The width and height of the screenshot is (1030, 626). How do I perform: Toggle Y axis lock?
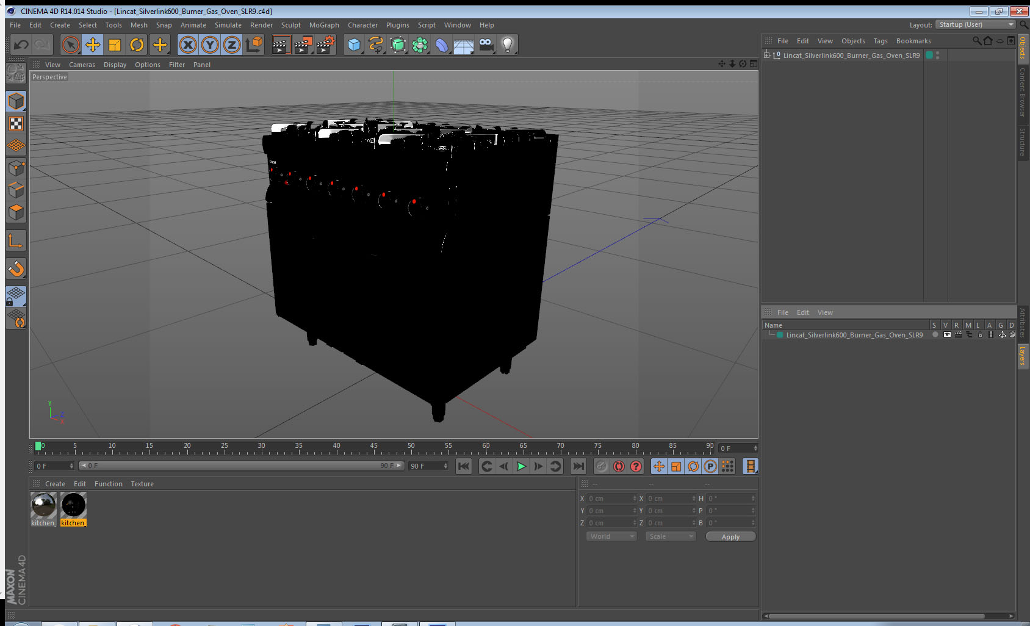click(x=210, y=45)
